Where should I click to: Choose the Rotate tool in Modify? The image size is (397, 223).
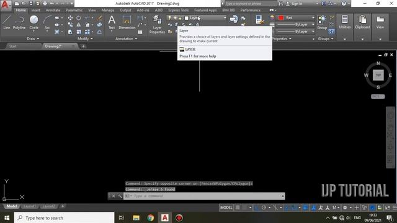(79, 18)
